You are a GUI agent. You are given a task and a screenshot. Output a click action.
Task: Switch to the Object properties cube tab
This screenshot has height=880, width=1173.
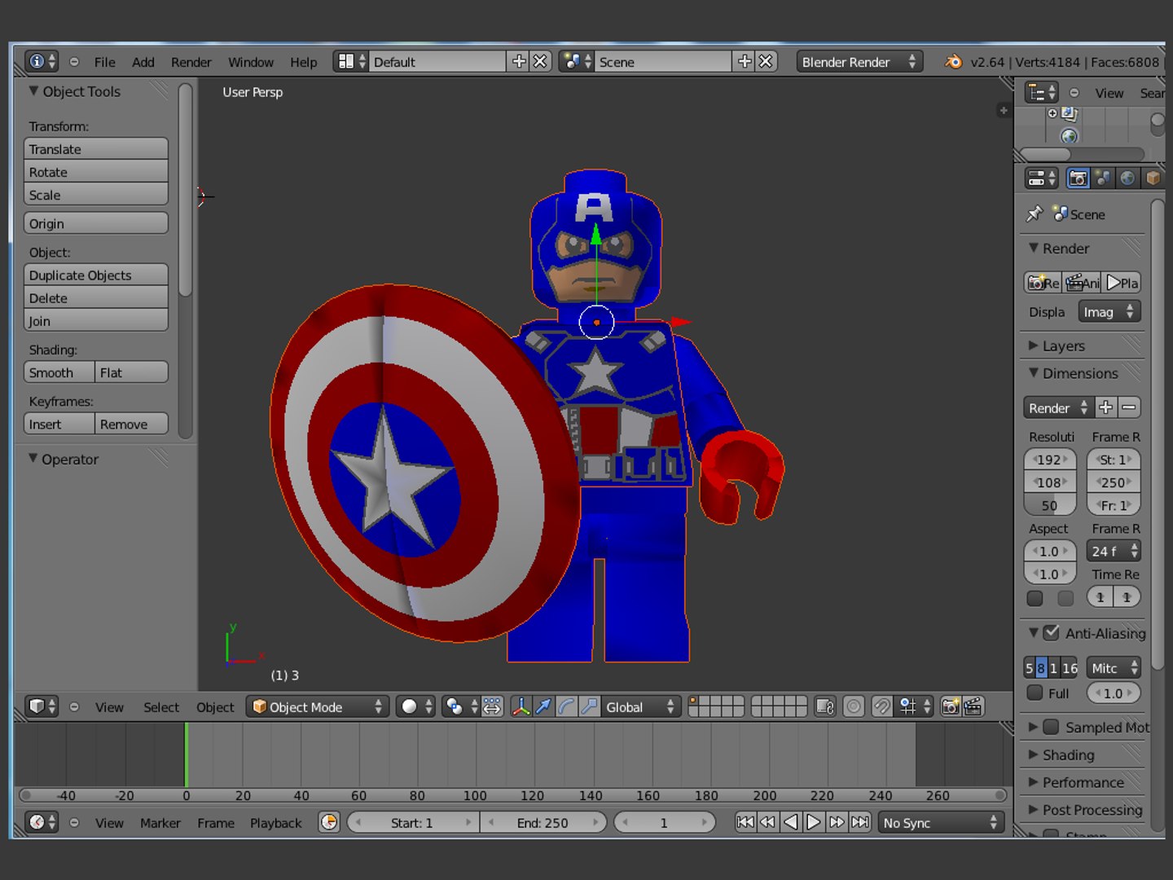(x=1153, y=178)
